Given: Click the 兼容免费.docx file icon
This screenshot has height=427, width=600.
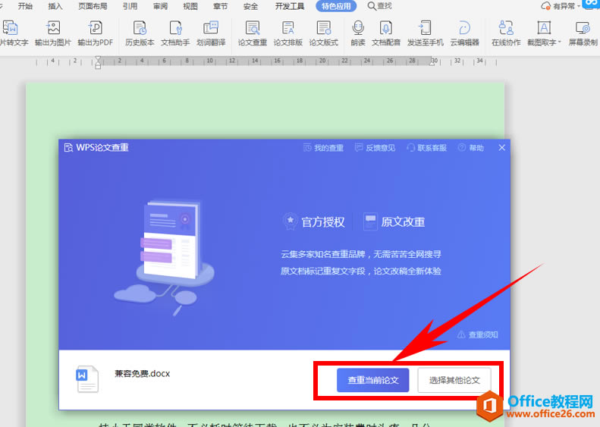Looking at the screenshot, I should pos(87,379).
